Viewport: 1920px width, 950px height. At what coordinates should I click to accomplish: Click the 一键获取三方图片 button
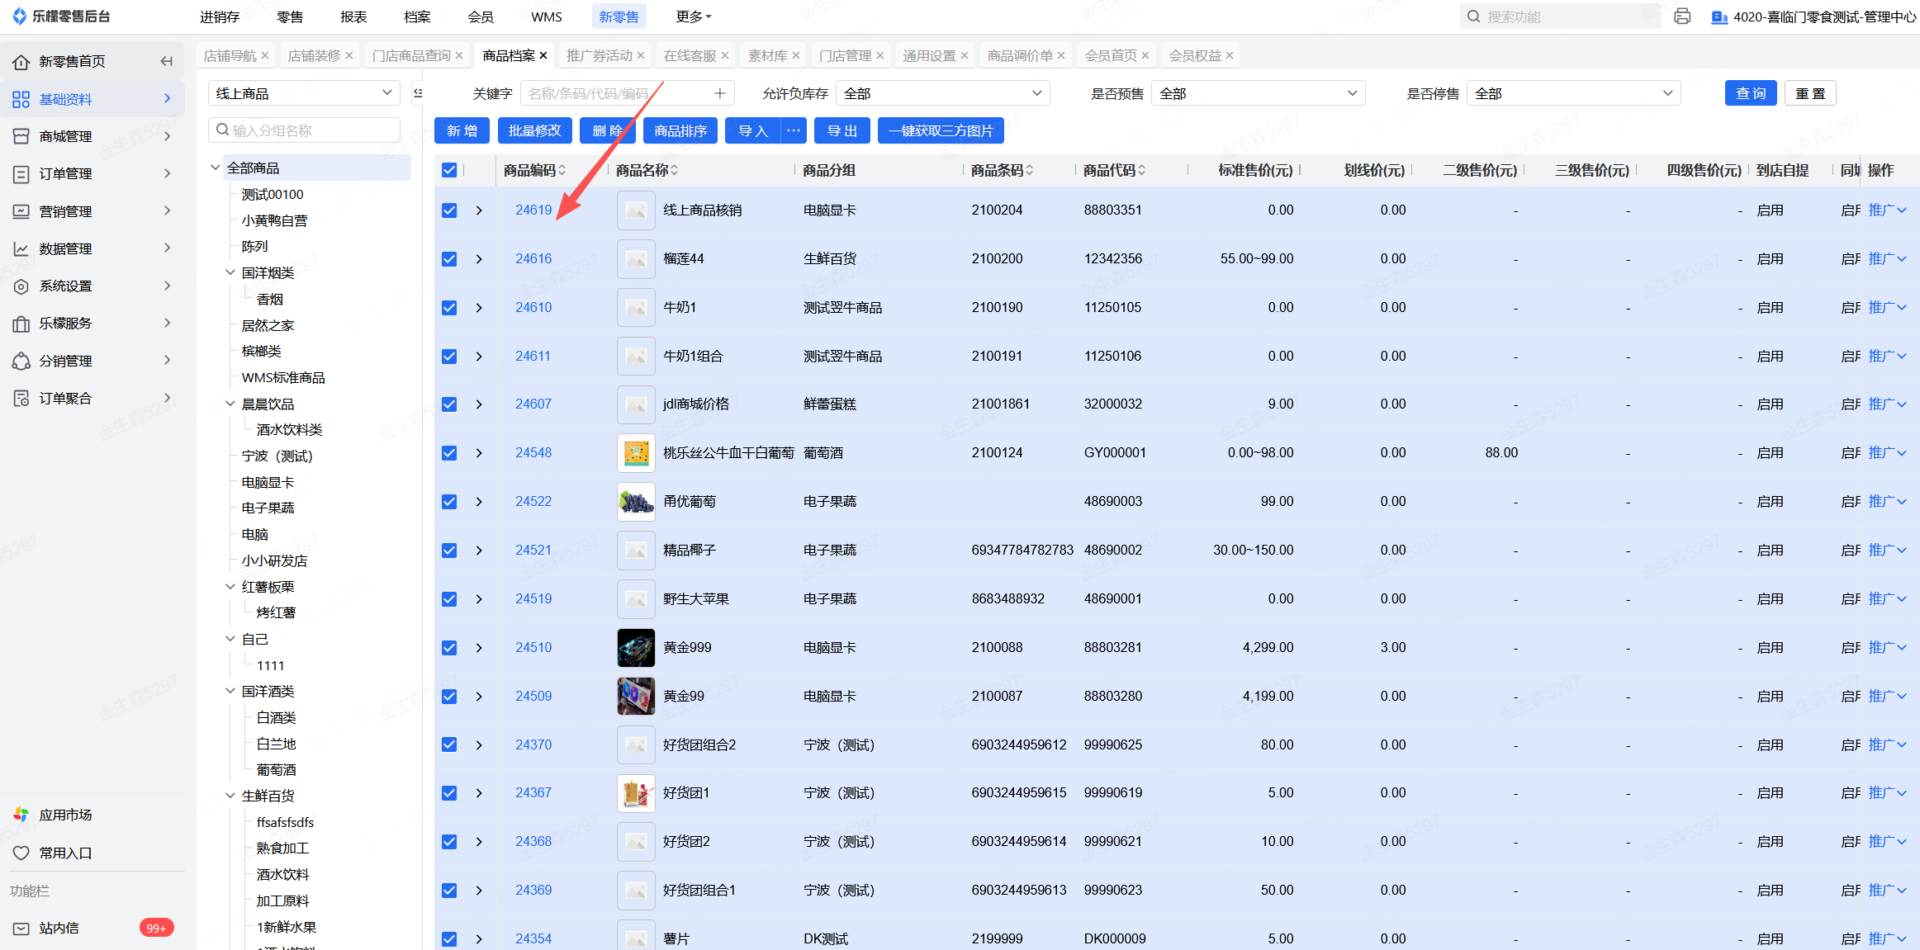tap(941, 130)
